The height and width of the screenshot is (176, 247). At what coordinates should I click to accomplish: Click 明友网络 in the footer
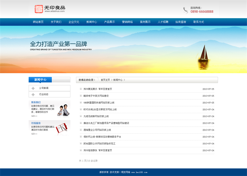126,172
